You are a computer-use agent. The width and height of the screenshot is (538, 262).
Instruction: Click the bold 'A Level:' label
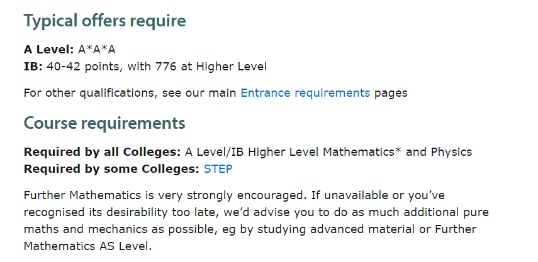(x=48, y=50)
